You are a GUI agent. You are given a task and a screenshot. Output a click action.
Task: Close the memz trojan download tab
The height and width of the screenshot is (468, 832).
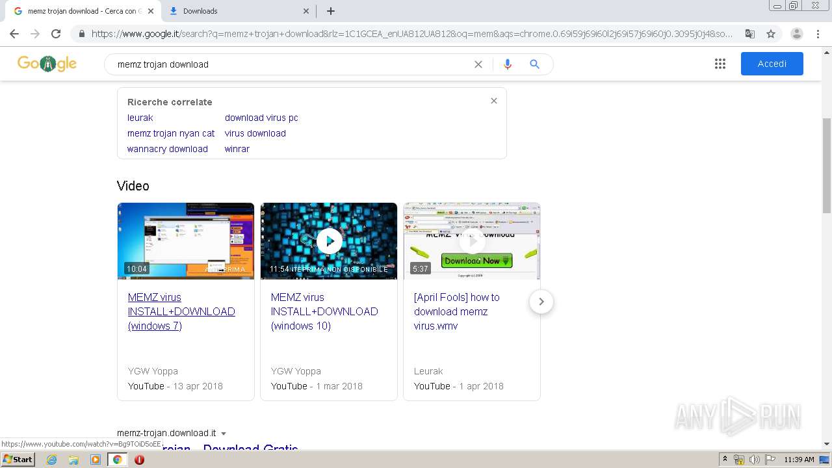pos(151,11)
